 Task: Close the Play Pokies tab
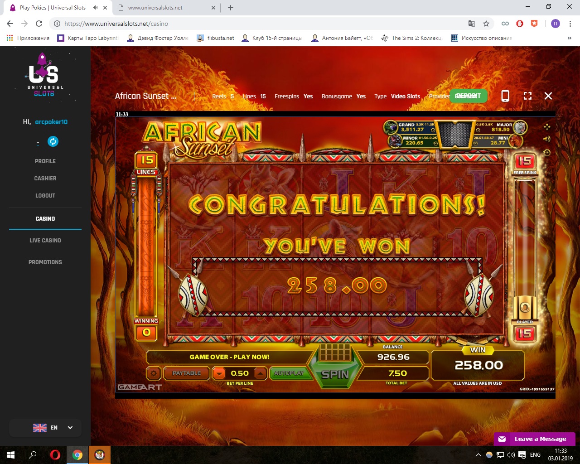(x=106, y=8)
